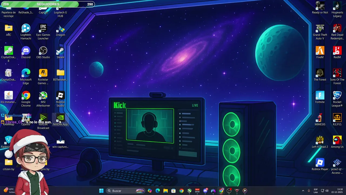Open the win-capture download icon
Image resolution: width=346 pixels, height=195 pixels.
(x=61, y=142)
